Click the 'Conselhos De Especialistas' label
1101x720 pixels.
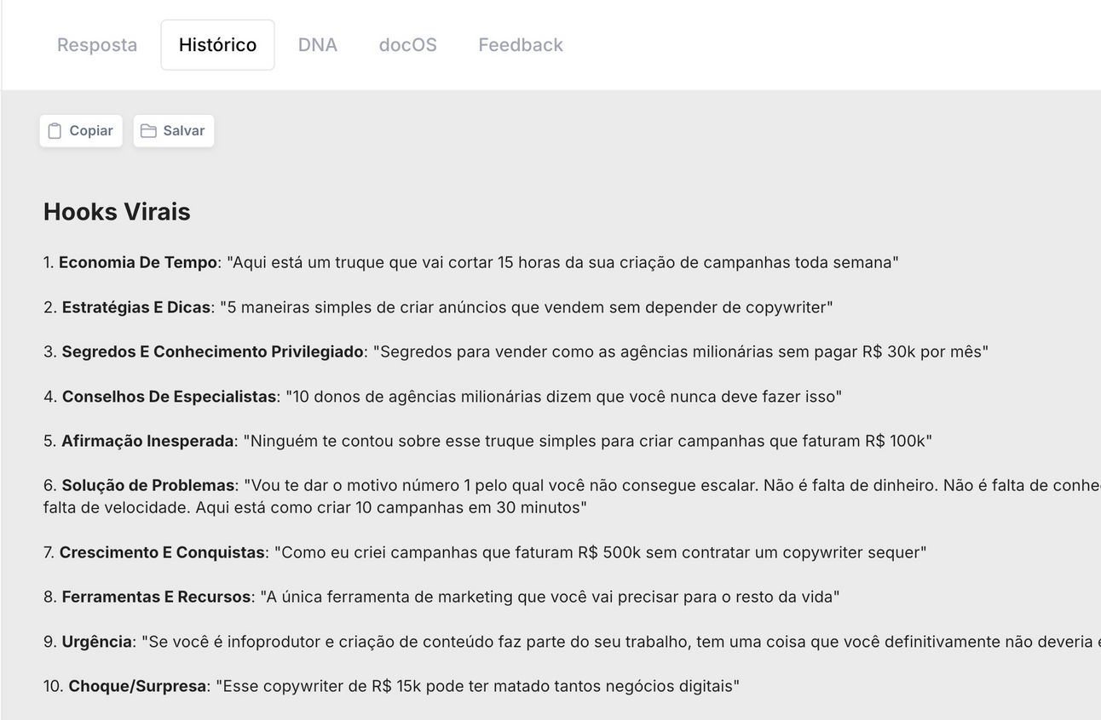[169, 397]
